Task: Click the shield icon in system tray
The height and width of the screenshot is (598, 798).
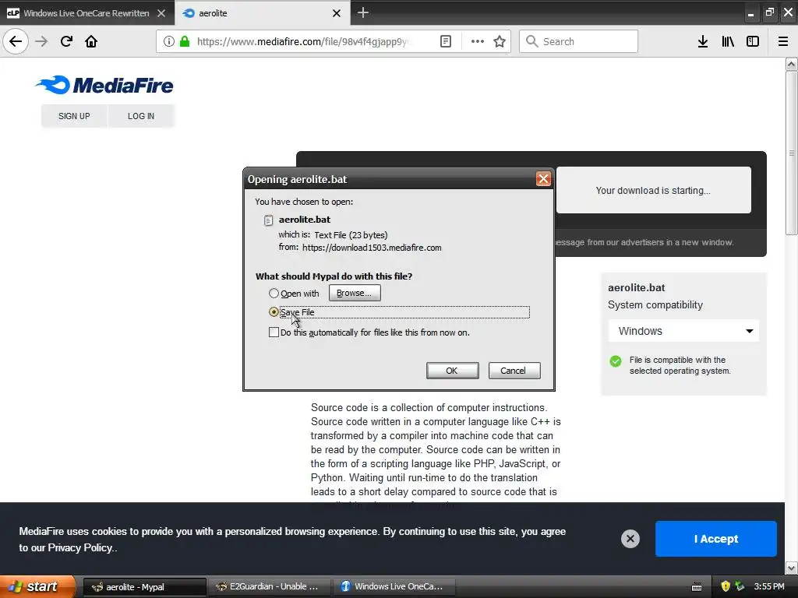Action: 726,586
